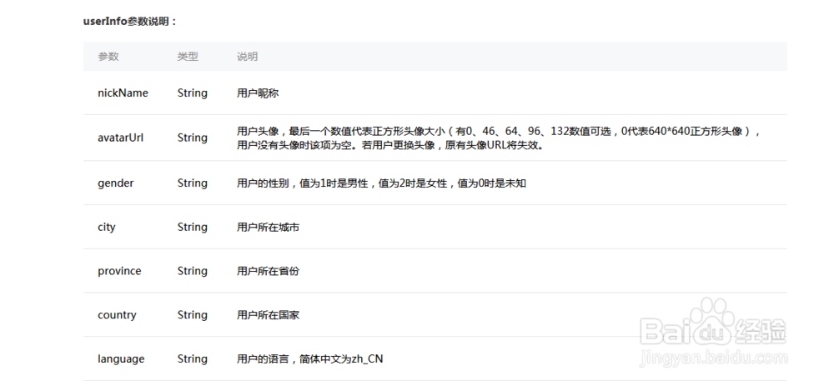This screenshot has width=834, height=386.
Task: Click the avatar description starting '用户头像'
Action: [500, 138]
